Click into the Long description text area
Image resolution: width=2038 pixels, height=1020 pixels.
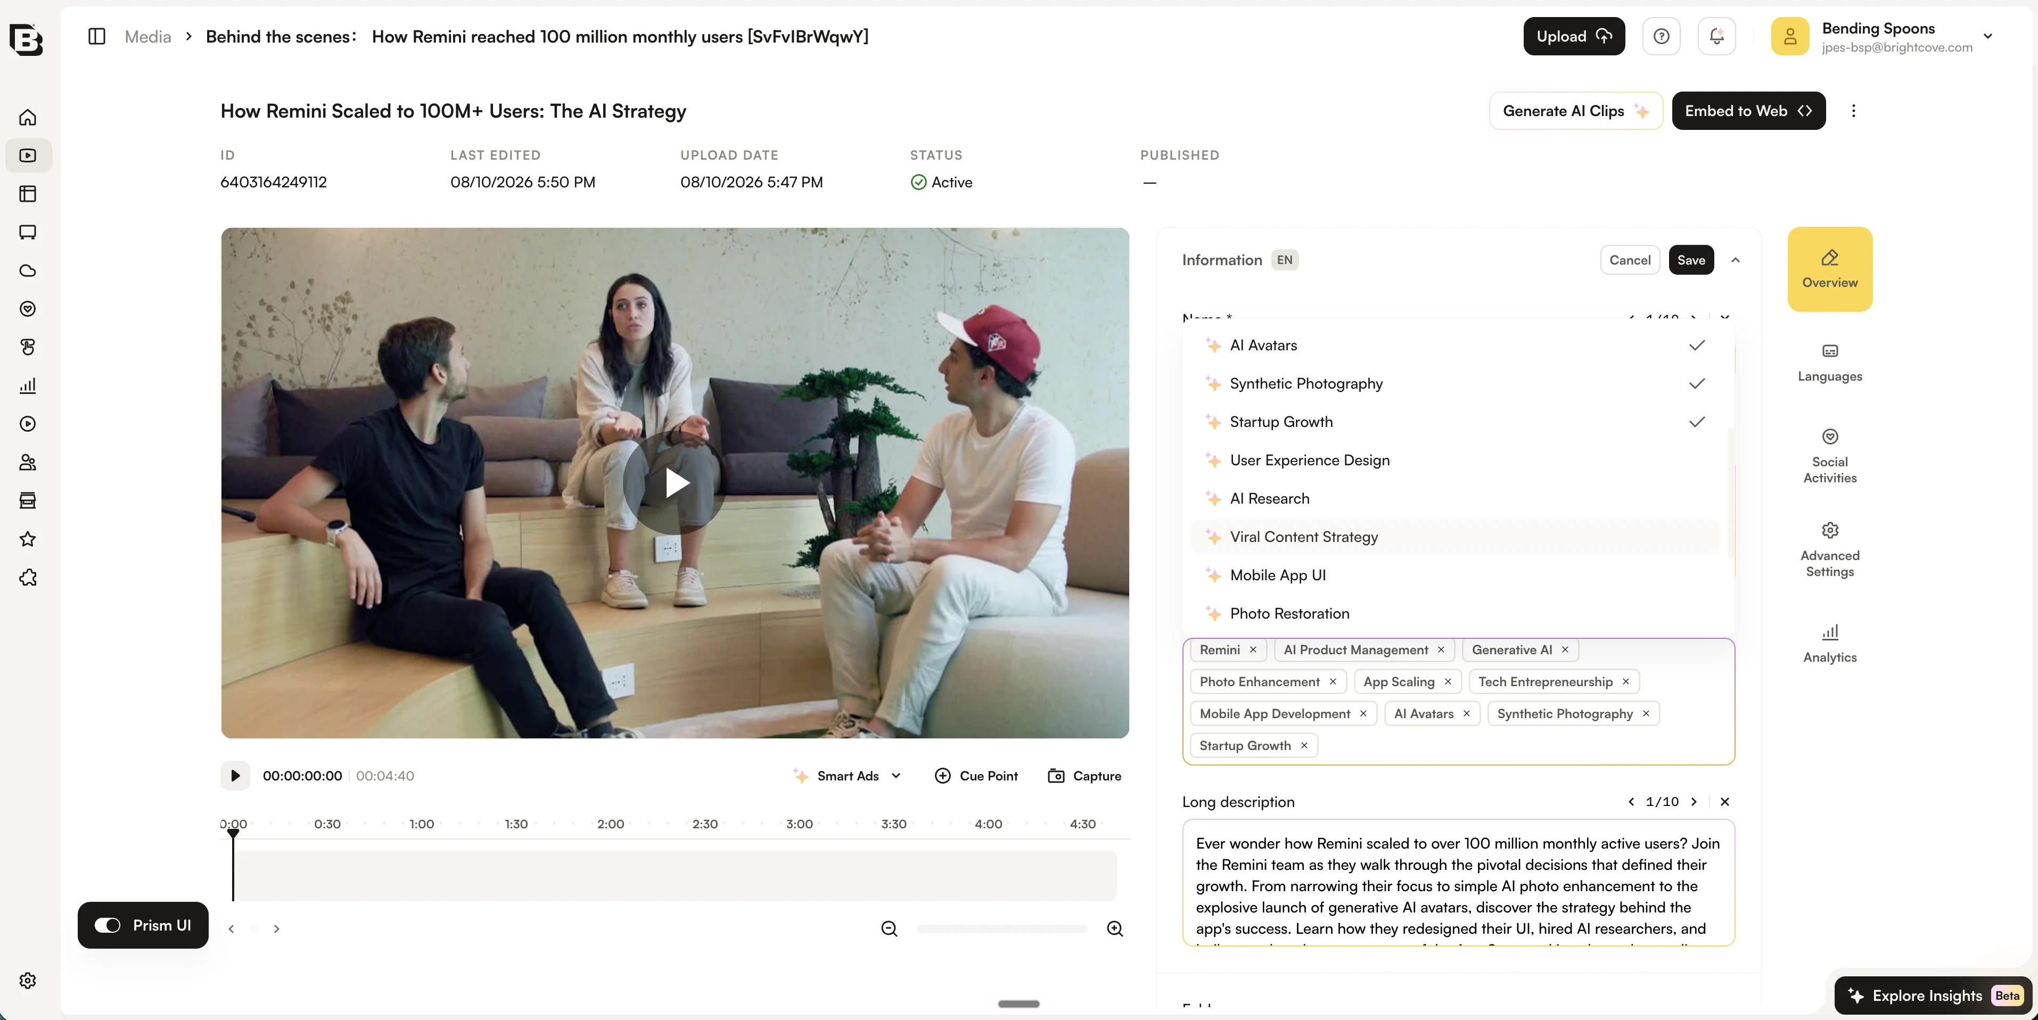tap(1458, 883)
